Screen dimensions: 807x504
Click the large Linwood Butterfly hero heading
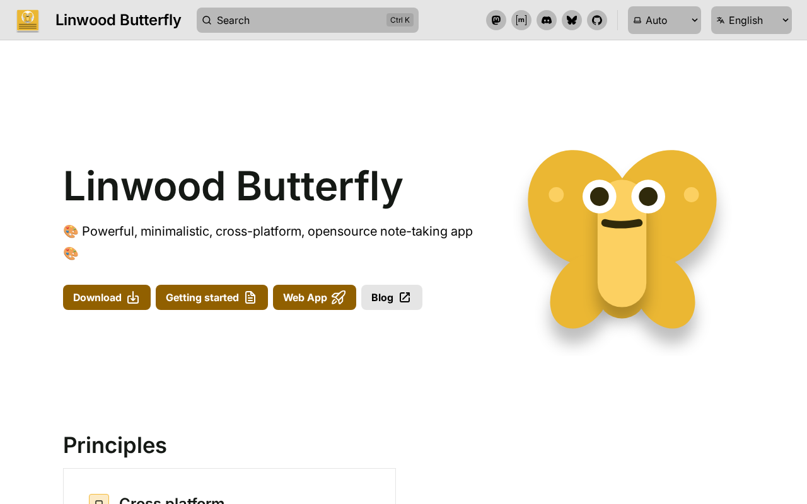click(x=233, y=186)
